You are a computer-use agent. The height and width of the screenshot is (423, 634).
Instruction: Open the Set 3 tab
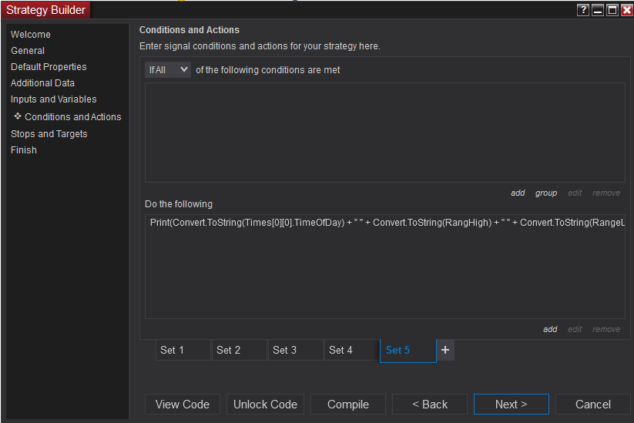click(294, 350)
